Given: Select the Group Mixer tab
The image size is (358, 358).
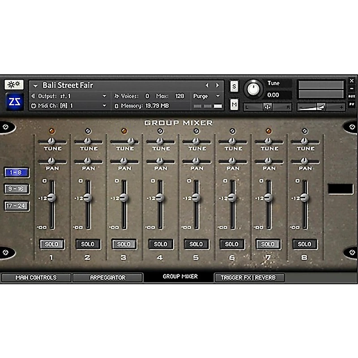Looking at the screenshot, I should [x=180, y=277].
